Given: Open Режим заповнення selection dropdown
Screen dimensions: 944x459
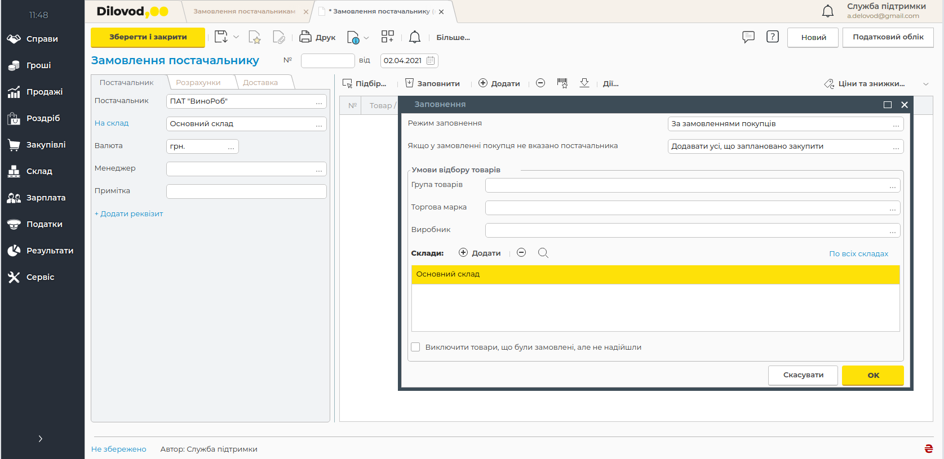Looking at the screenshot, I should [x=896, y=124].
